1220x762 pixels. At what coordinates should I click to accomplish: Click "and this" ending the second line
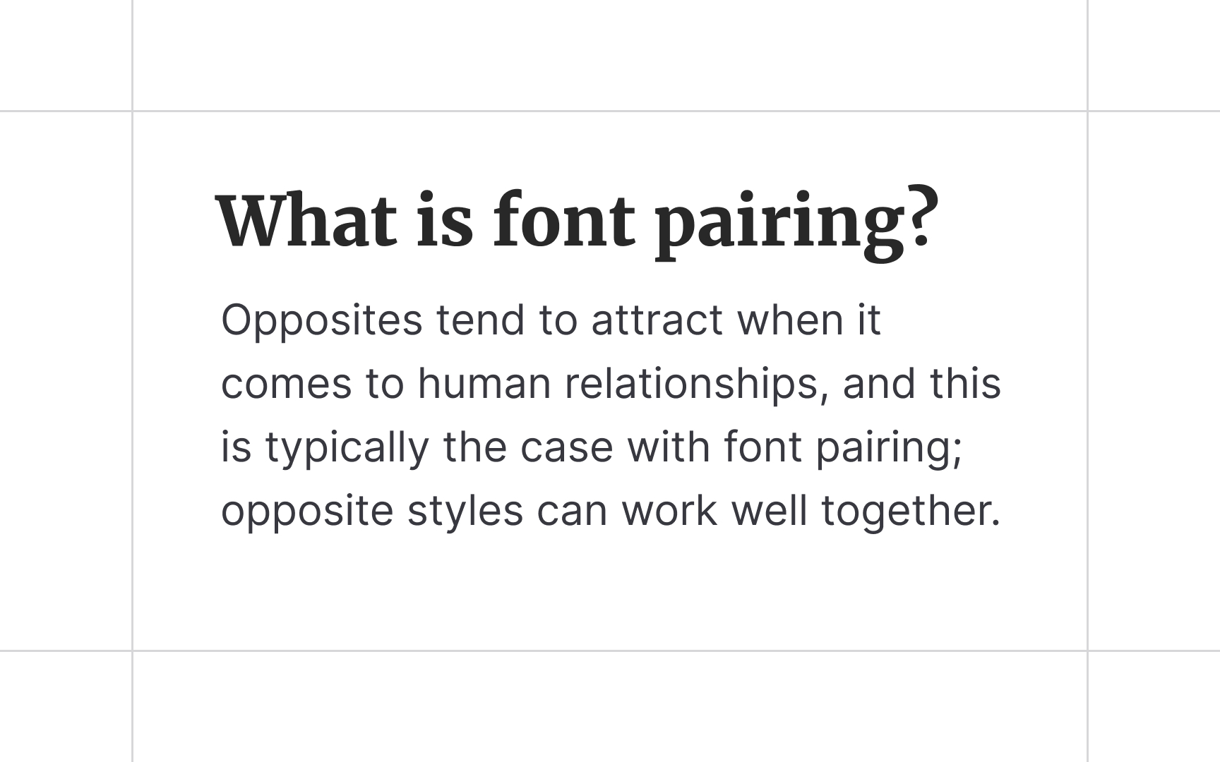pyautogui.click(x=921, y=385)
